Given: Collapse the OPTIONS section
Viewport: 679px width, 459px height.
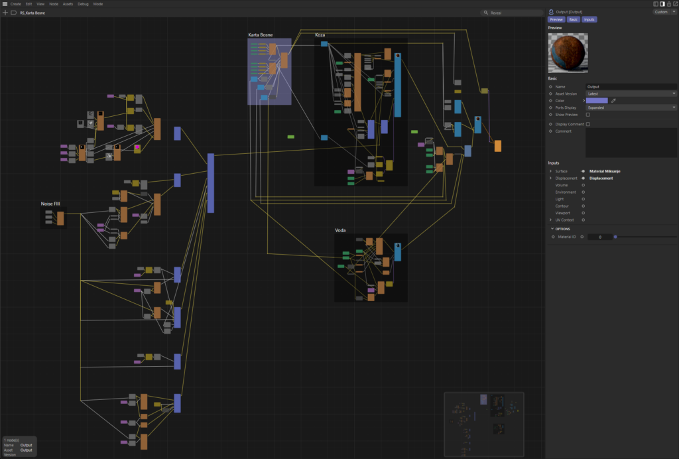Looking at the screenshot, I should [552, 229].
